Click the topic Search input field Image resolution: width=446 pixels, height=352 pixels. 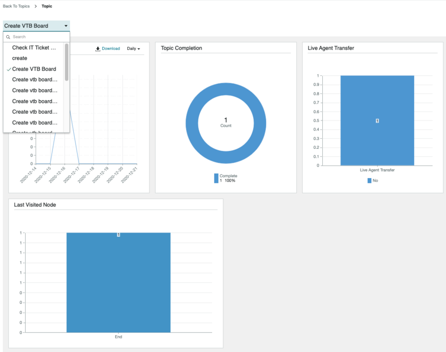pos(36,37)
